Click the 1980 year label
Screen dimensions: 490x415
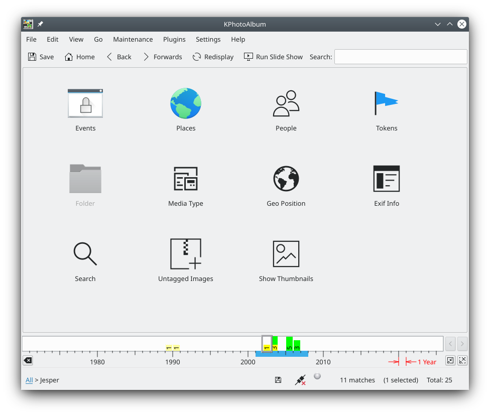(x=97, y=362)
